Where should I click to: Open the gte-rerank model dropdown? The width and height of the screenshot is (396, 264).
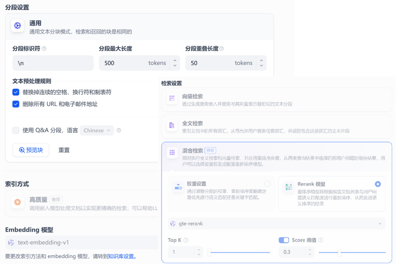(x=276, y=224)
